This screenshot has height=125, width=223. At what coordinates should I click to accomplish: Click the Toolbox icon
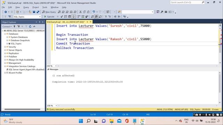166,12
